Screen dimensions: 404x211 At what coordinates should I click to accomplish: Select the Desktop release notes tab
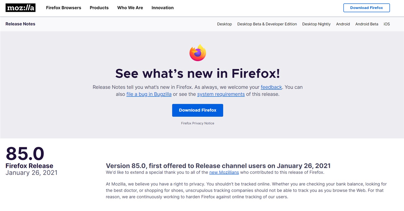(224, 24)
